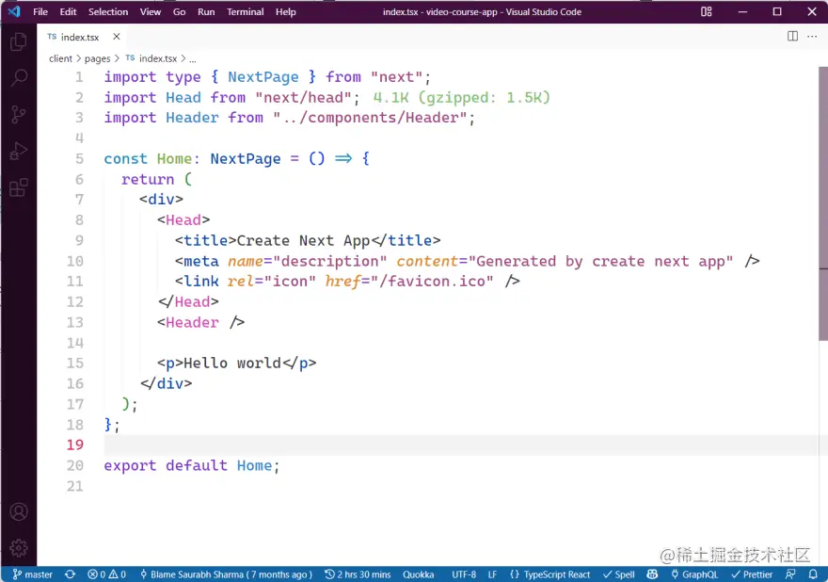
Task: Open the Accounts menu icon
Action: coord(19,511)
